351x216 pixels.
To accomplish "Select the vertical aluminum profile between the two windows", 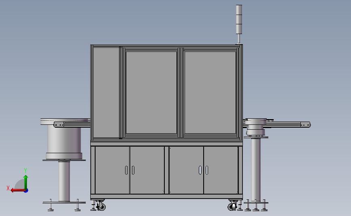I will (x=181, y=92).
